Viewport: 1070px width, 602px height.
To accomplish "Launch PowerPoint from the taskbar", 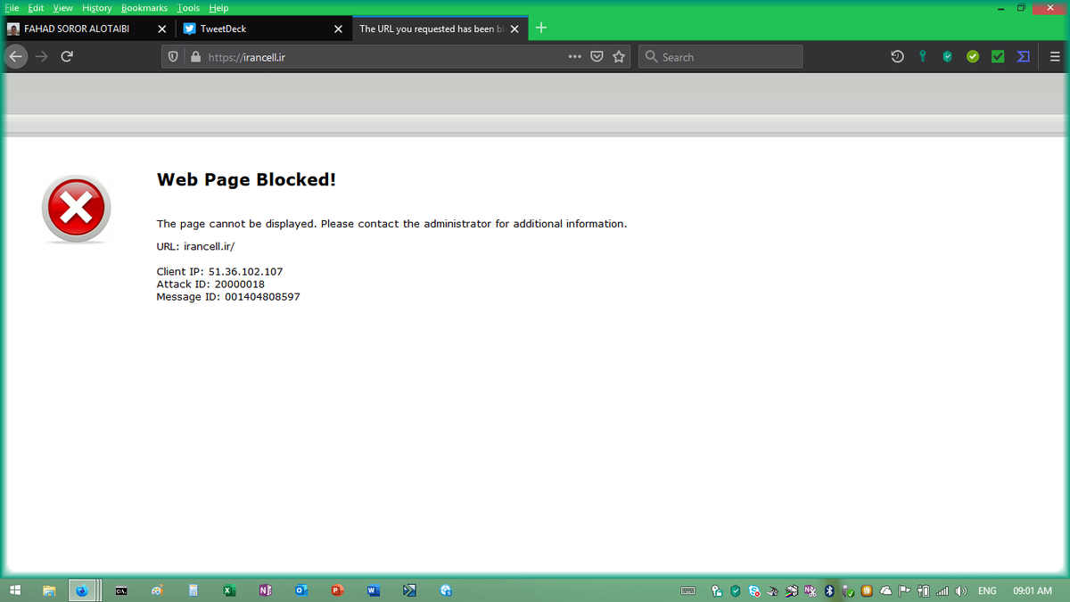I will [x=337, y=590].
